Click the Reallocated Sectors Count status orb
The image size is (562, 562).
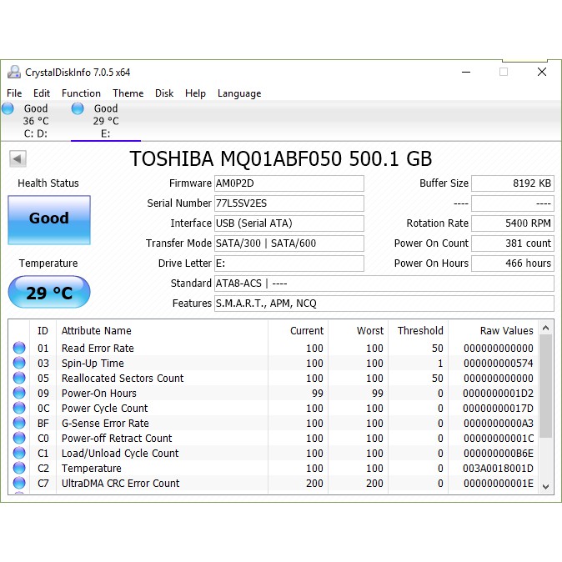click(19, 379)
